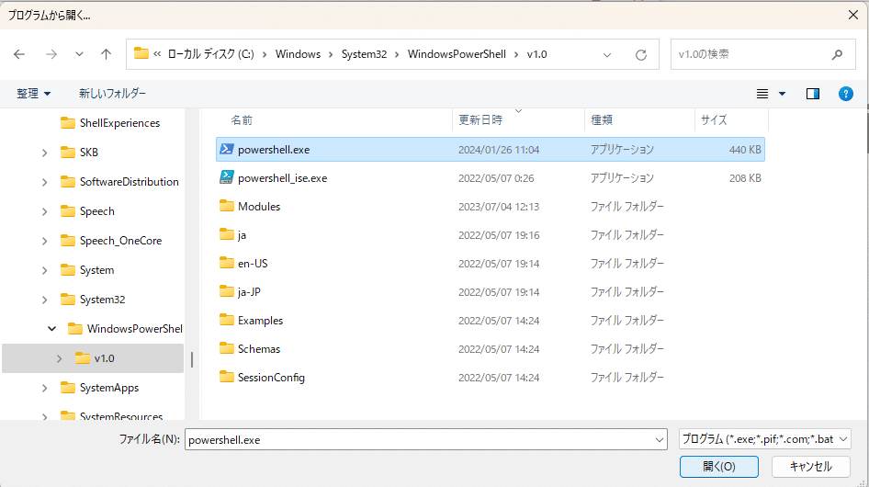
Task: Refresh the v1.0 folder listing
Action: (641, 54)
